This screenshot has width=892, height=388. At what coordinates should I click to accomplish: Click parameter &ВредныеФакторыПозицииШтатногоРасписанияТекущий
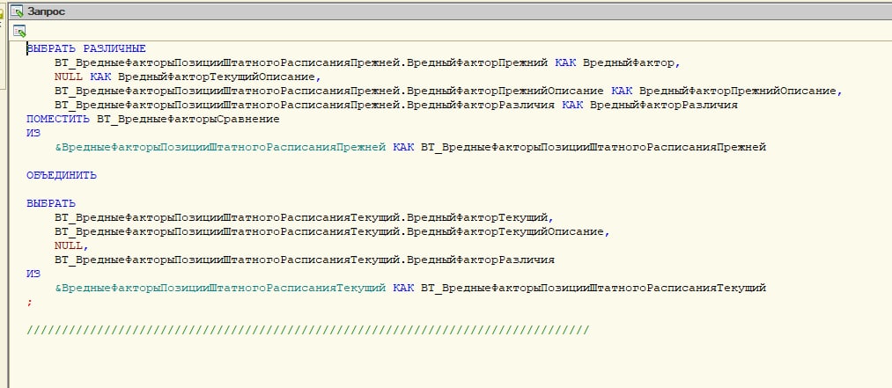[220, 289]
